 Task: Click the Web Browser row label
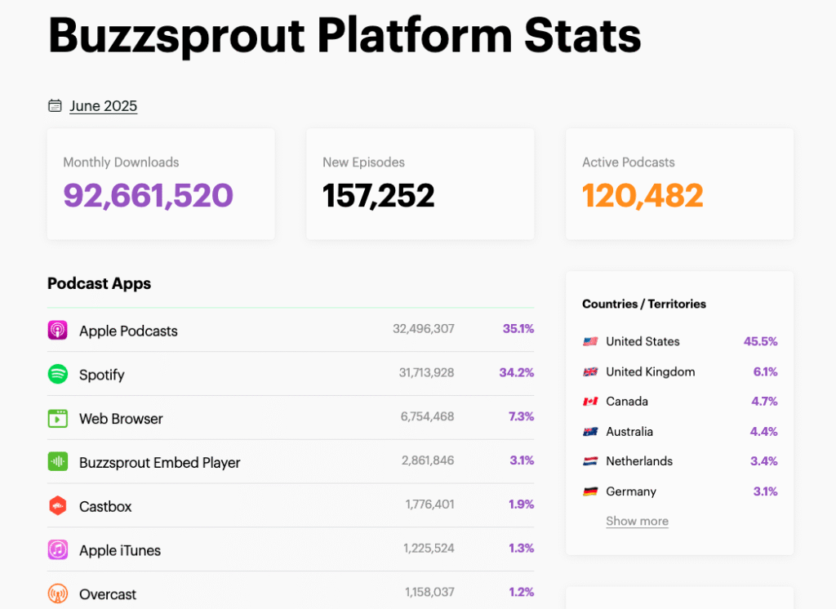pyautogui.click(x=121, y=419)
